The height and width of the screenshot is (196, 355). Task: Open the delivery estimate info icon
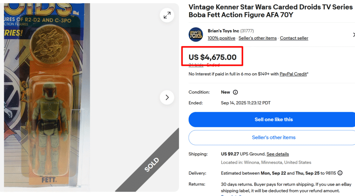(340, 173)
